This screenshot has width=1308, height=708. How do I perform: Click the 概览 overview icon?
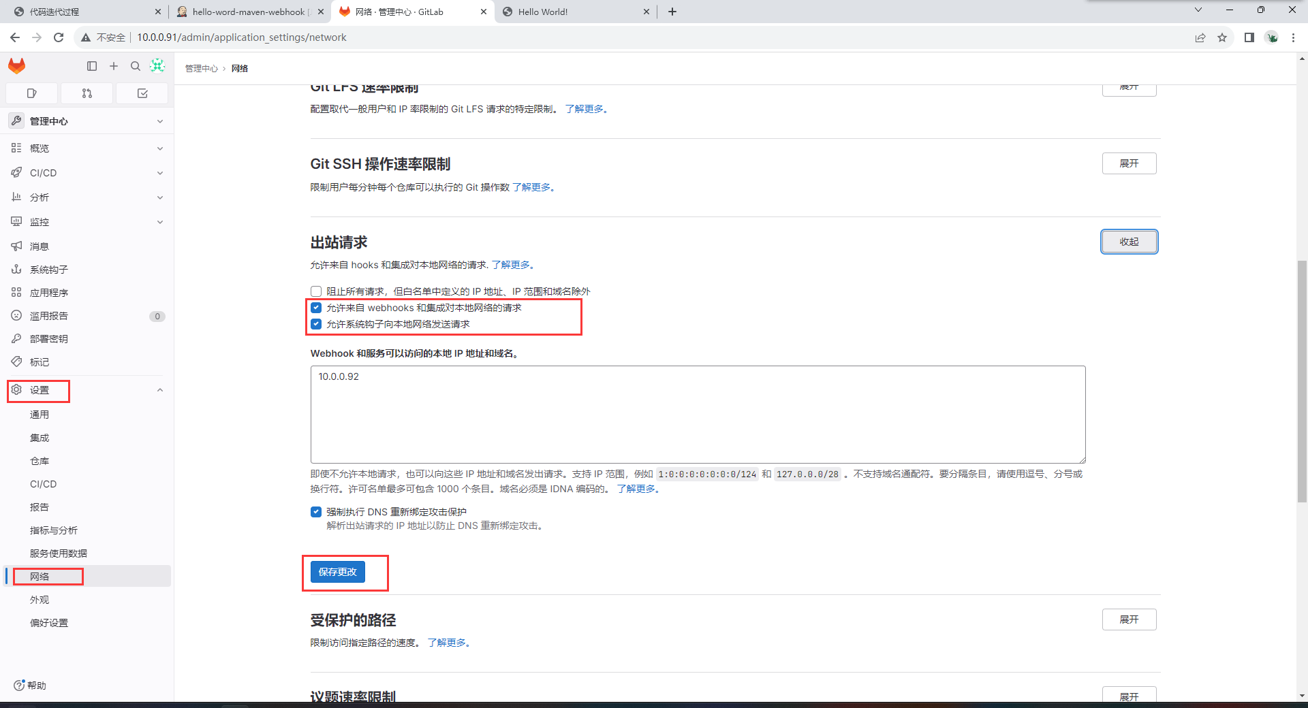coord(16,148)
